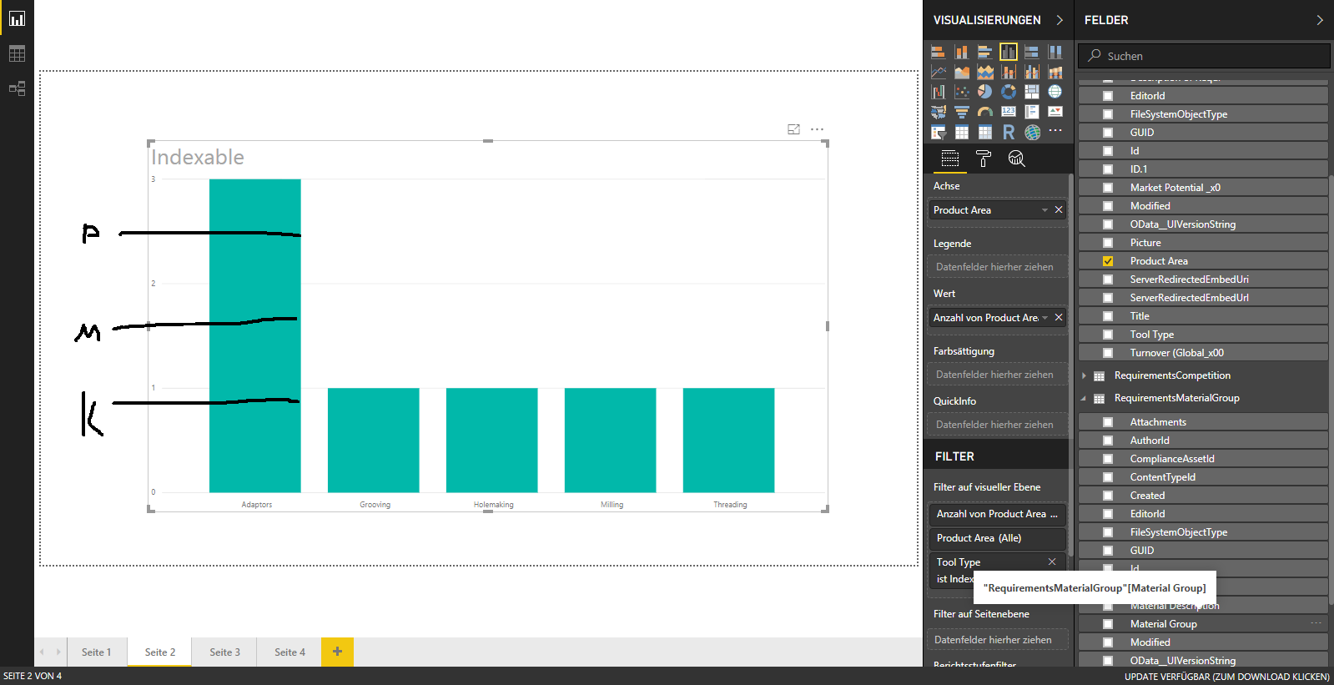Add a new page with plus button
This screenshot has height=685, width=1334.
tap(338, 652)
